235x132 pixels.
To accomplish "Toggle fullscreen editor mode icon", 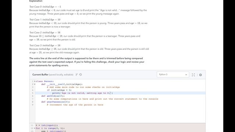I will [x=194, y=75].
